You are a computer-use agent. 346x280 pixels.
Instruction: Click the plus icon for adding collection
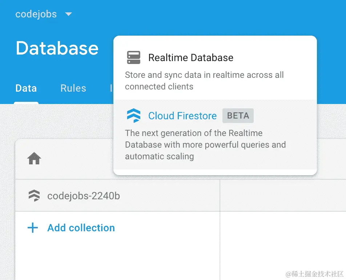pos(33,228)
